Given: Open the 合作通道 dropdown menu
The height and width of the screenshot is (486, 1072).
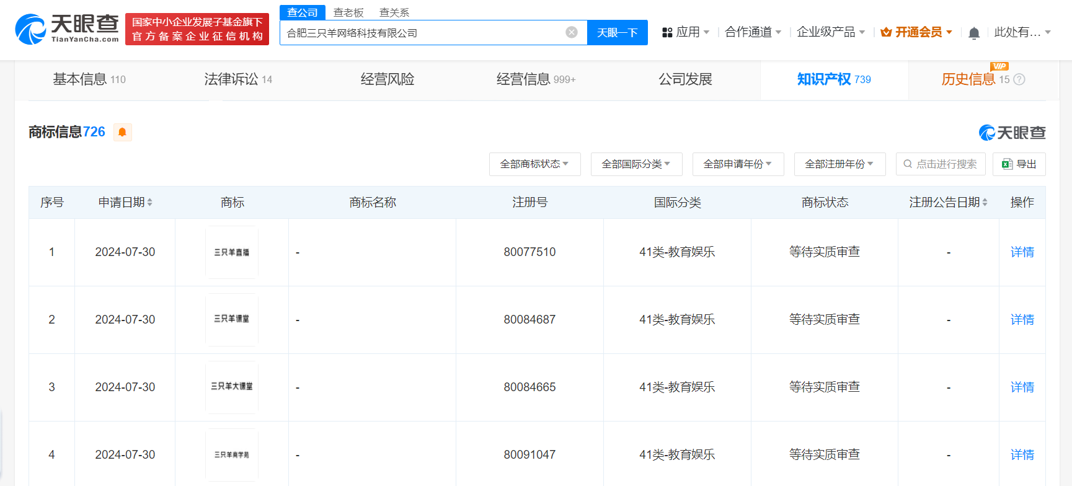Looking at the screenshot, I should click(753, 32).
